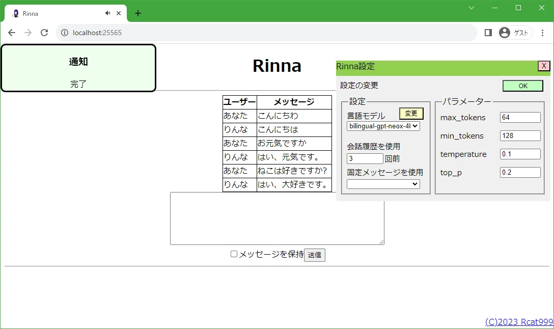554x329 pixels.
Task: Edit the top_p field
Action: point(520,173)
